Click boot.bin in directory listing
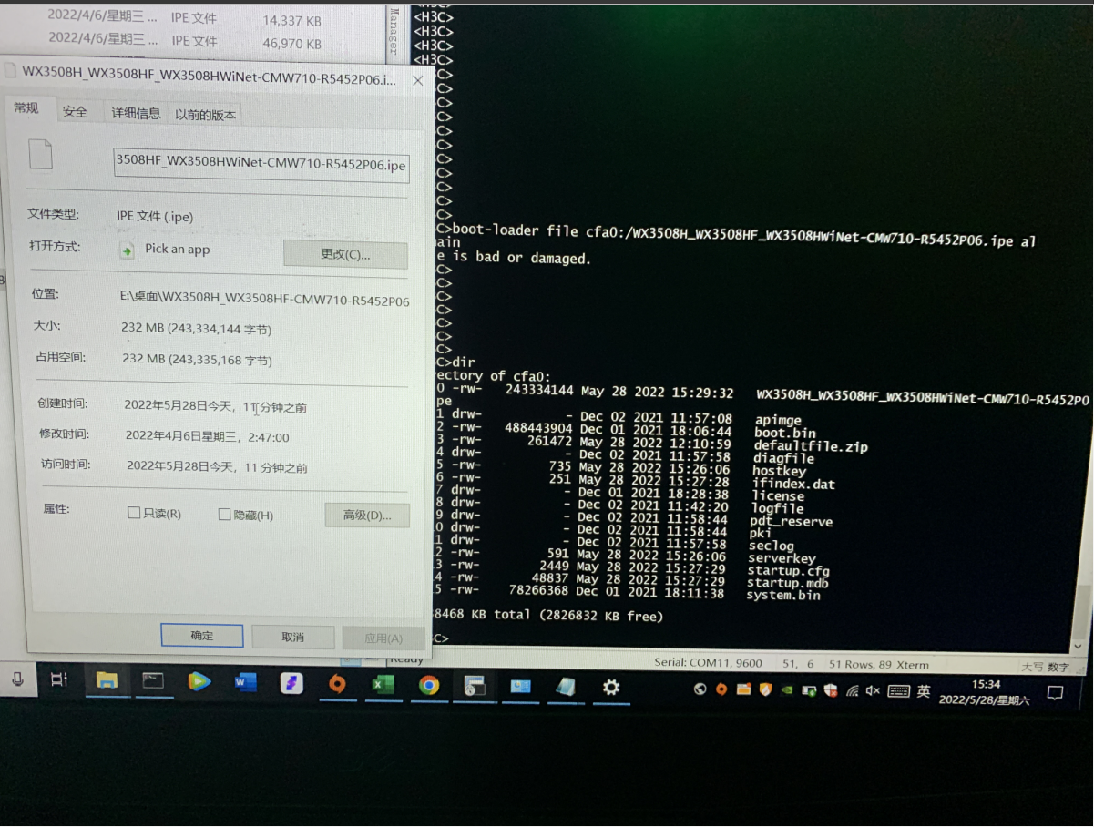 click(785, 434)
